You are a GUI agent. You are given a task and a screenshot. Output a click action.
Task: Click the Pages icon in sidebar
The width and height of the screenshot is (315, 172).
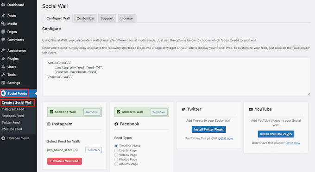pyautogui.click(x=3, y=32)
